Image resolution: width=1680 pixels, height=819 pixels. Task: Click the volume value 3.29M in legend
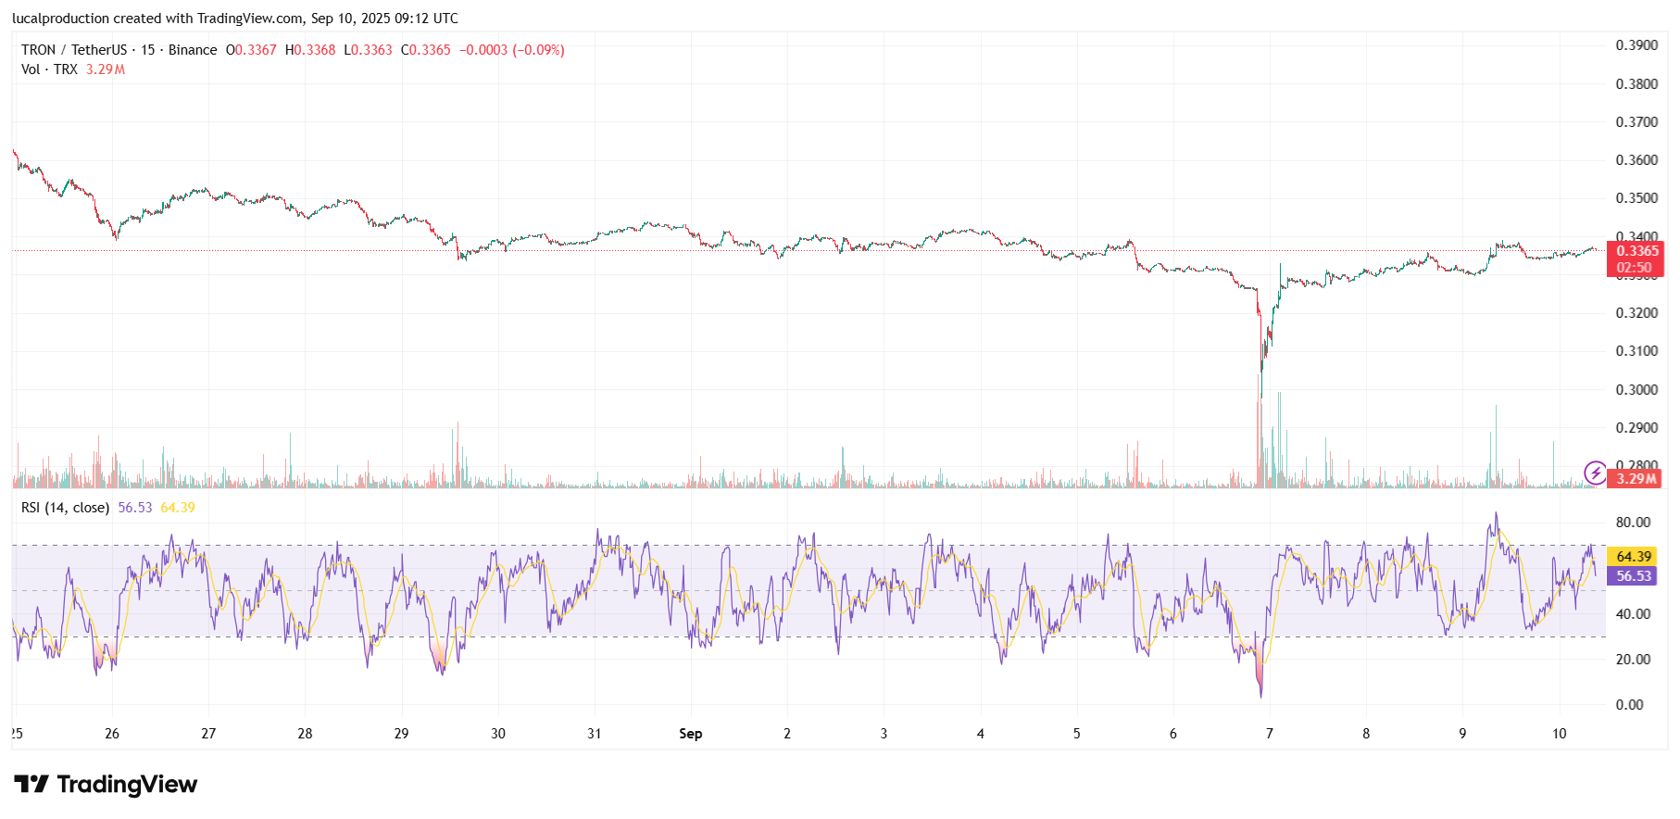(x=106, y=69)
